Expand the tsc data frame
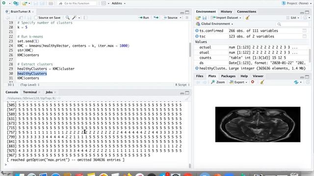This screenshot has width=314, height=176. coord(197,36)
